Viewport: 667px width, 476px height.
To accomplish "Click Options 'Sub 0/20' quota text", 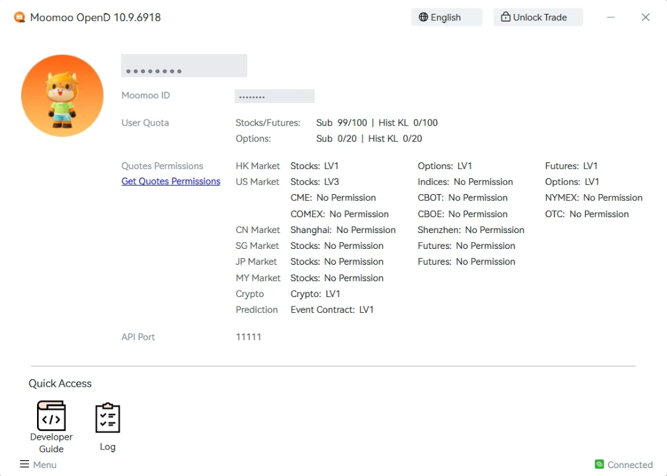I will 336,139.
